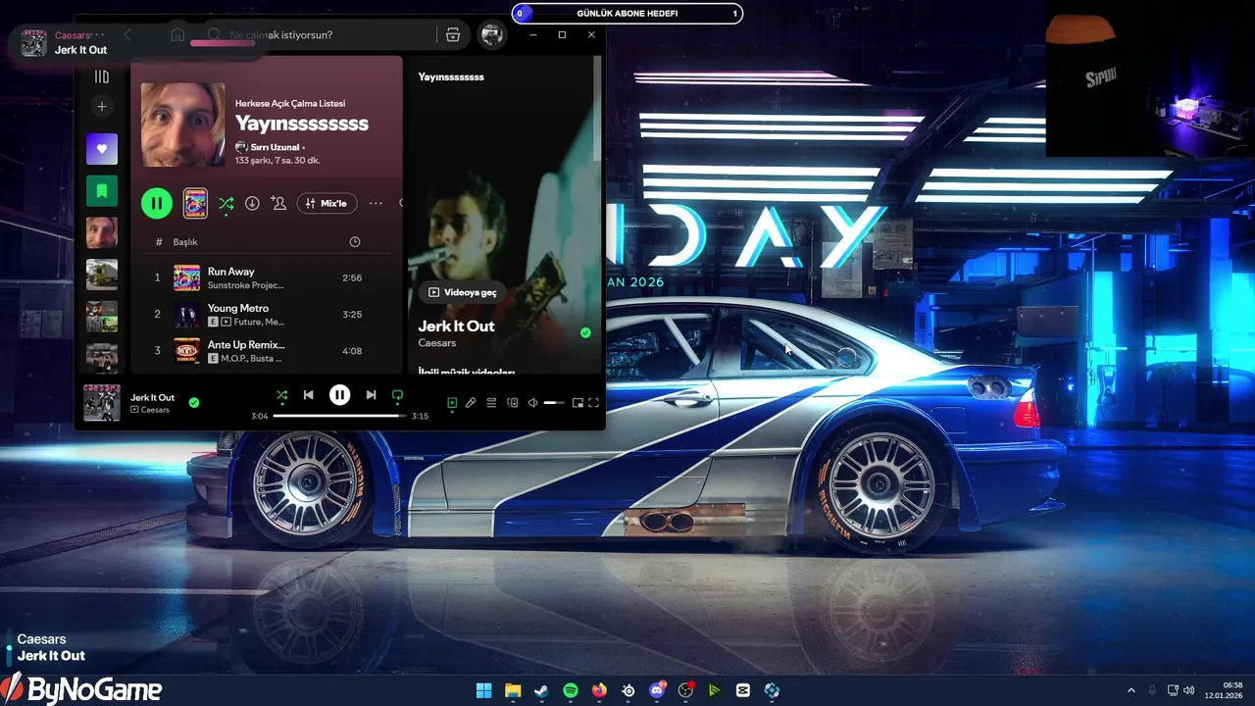
Task: Download the Yayınsssssss playlist
Action: coord(252,203)
